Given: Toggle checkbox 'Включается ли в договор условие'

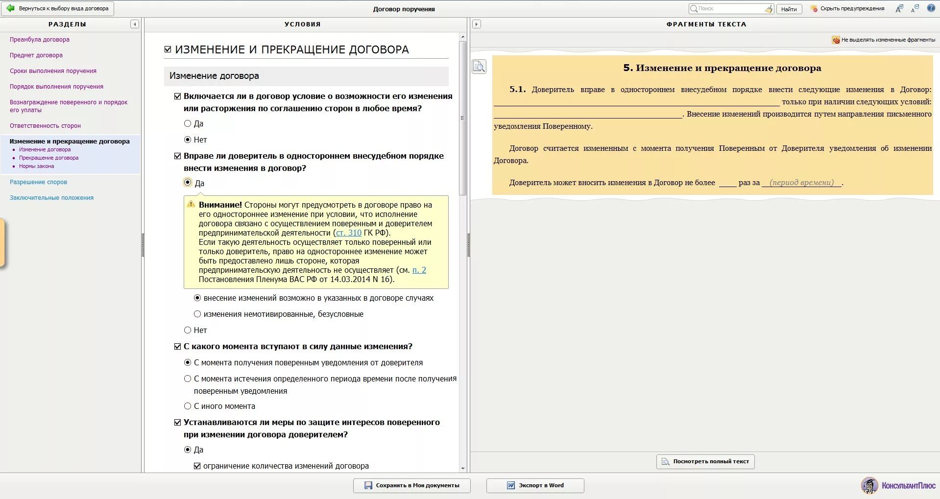Looking at the screenshot, I should 178,96.
